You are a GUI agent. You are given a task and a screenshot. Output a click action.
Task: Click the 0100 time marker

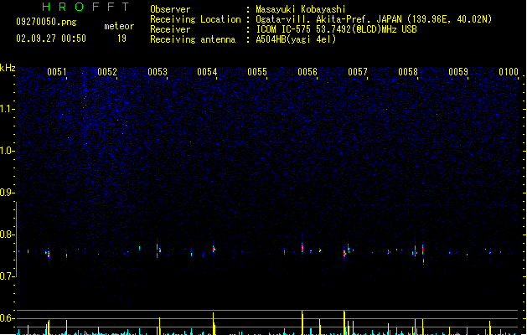pyautogui.click(x=509, y=72)
